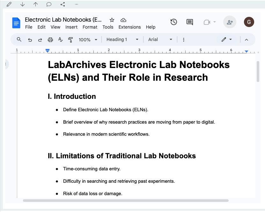The width and height of the screenshot is (265, 212).
Task: Open document search from the toolbar
Action: (19, 39)
